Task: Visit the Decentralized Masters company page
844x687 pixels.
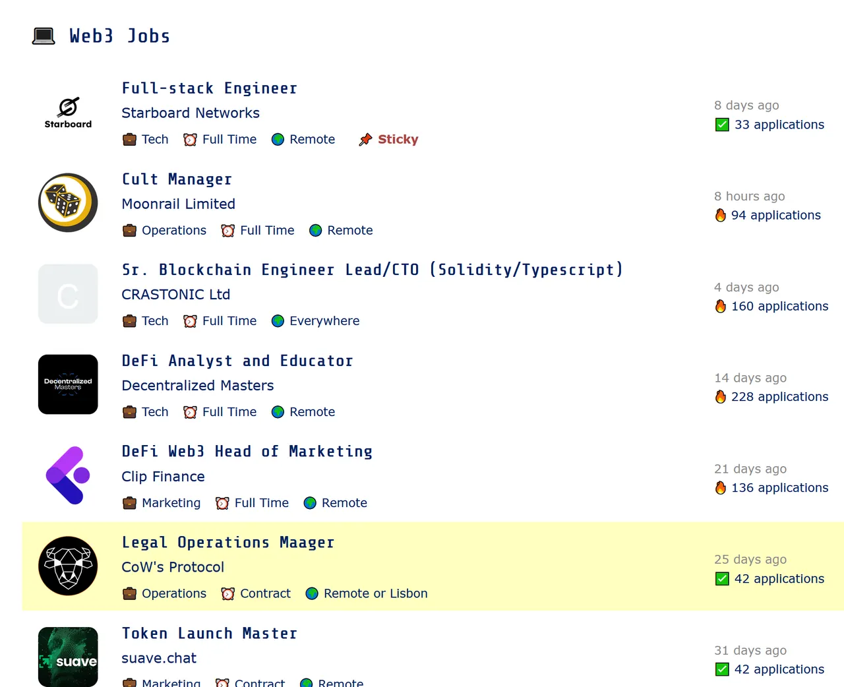Action: click(198, 386)
